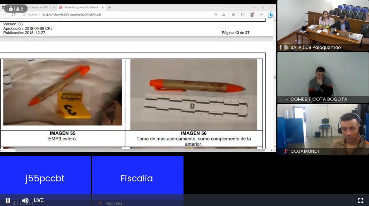Image resolution: width=369 pixels, height=206 pixels.
Task: Open a new browser tab
Action: [x=109, y=7]
